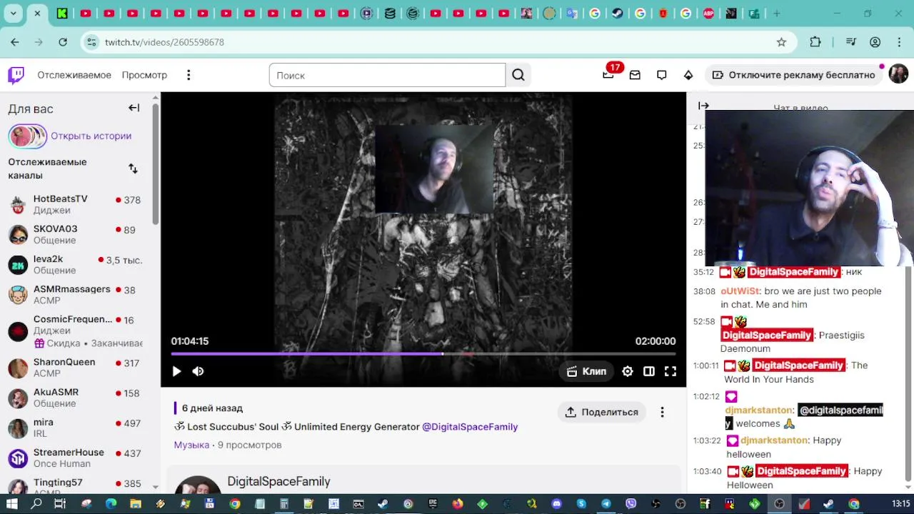Enter fullscreen video mode
The image size is (914, 514).
(671, 371)
